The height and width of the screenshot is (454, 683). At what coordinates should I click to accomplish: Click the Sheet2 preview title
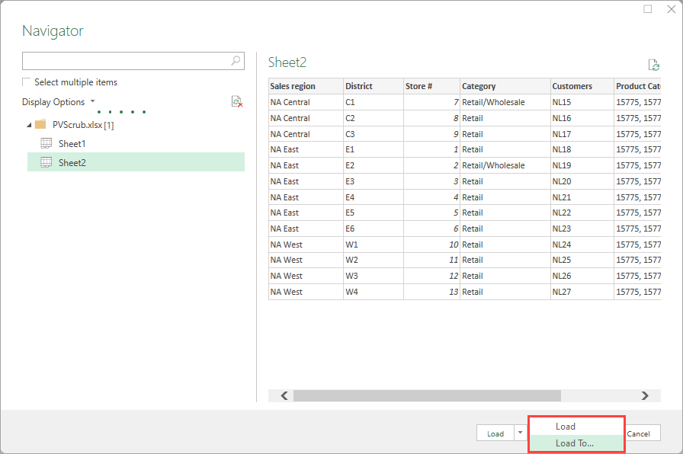[x=287, y=62]
